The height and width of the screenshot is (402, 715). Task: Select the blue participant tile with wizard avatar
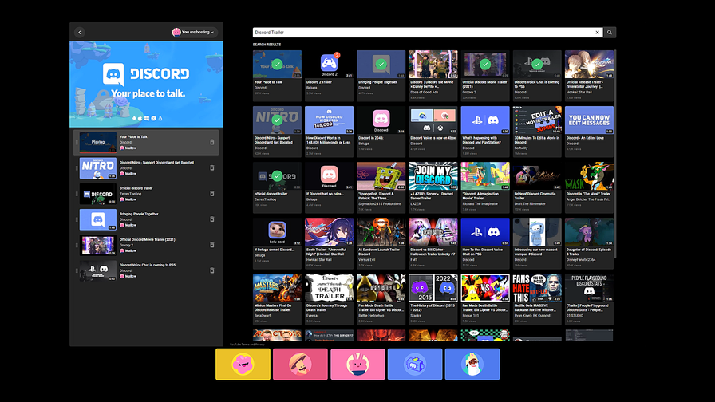[x=472, y=365]
